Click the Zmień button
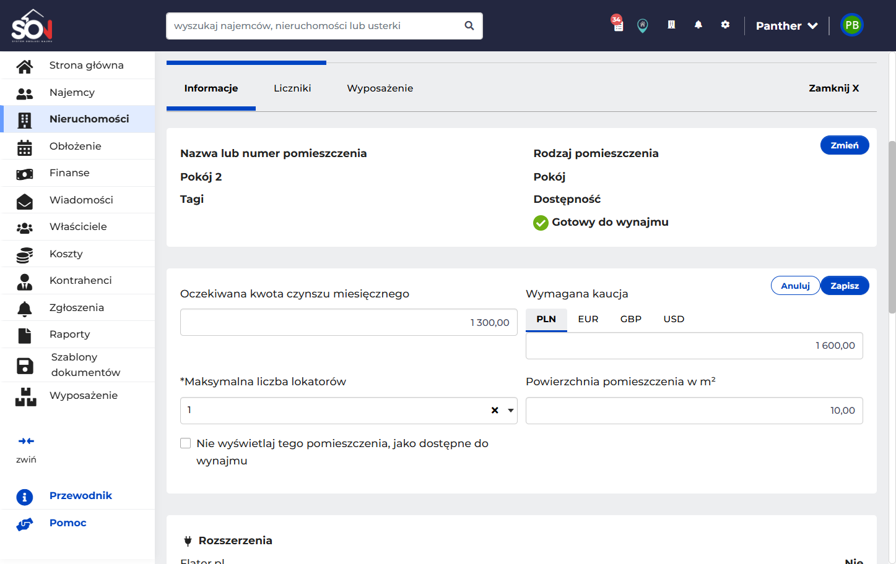Screen dimensions: 896x564 pyautogui.click(x=845, y=145)
